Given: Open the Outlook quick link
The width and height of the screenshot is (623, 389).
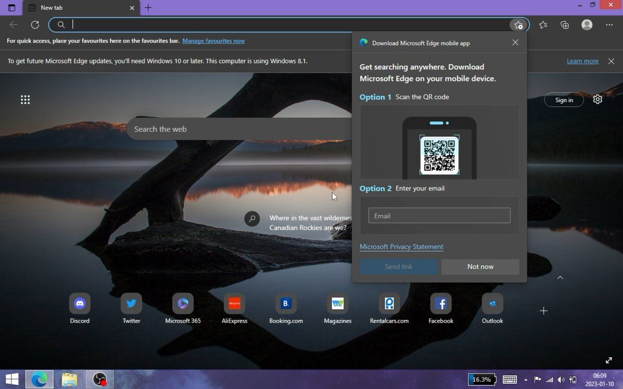Looking at the screenshot, I should [x=492, y=304].
